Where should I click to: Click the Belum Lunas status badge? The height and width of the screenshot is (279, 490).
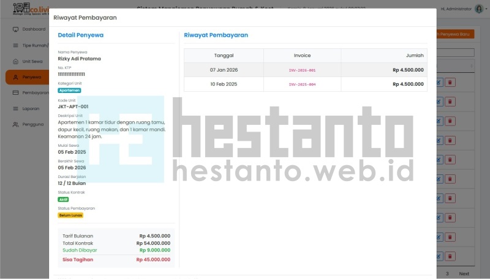[x=70, y=215]
